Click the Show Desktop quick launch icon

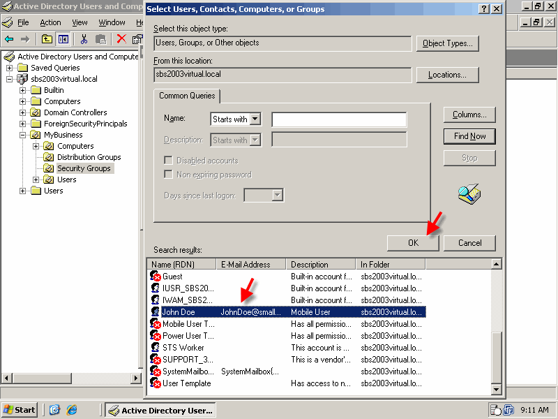coord(54,410)
